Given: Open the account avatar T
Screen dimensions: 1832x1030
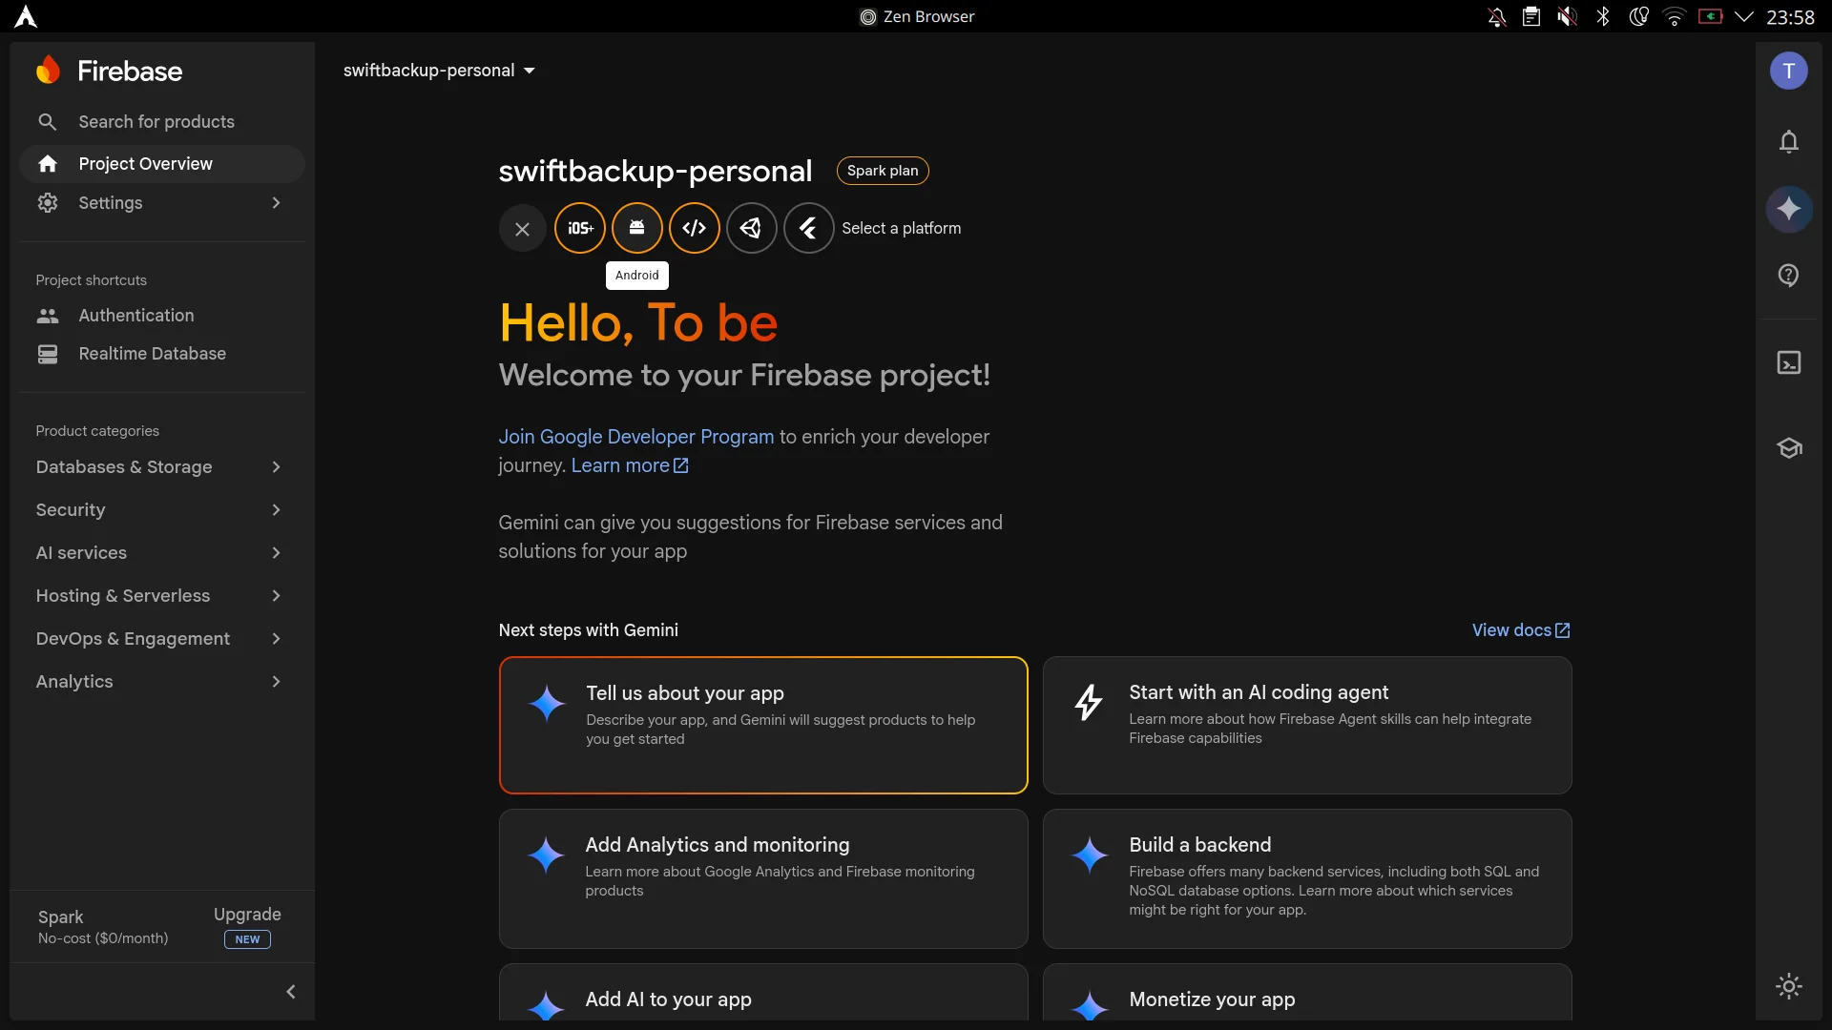Looking at the screenshot, I should 1789,71.
